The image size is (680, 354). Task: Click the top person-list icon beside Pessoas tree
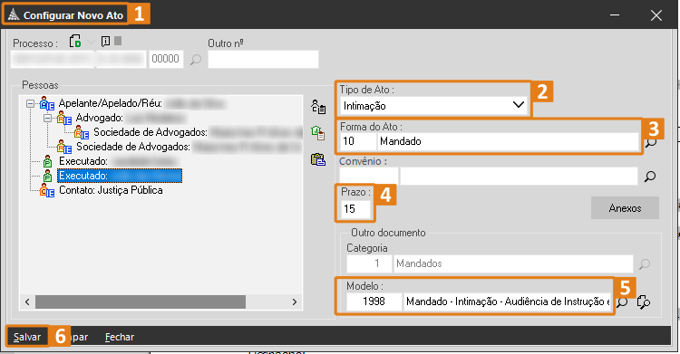coord(318,107)
